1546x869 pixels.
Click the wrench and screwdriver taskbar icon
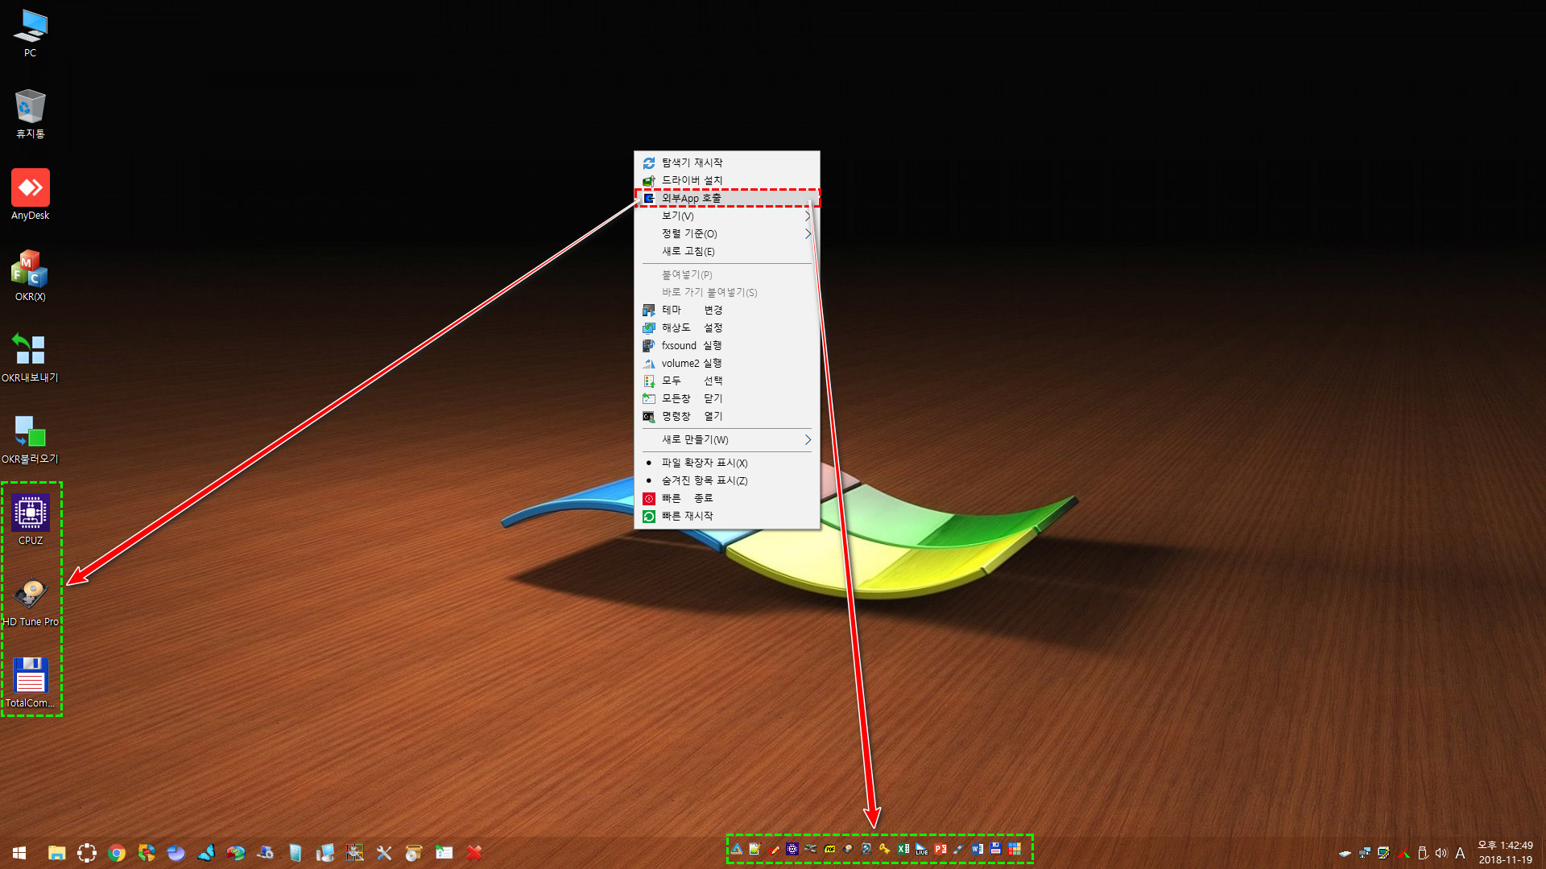click(x=384, y=853)
